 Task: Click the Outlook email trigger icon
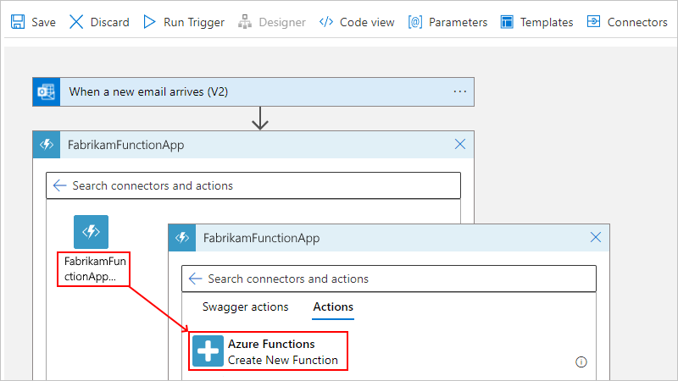[46, 91]
